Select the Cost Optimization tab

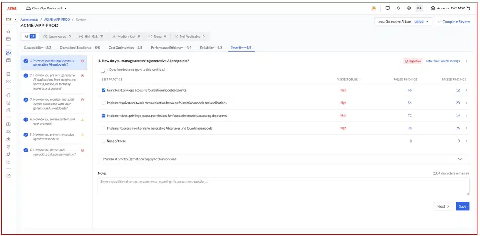tap(125, 48)
